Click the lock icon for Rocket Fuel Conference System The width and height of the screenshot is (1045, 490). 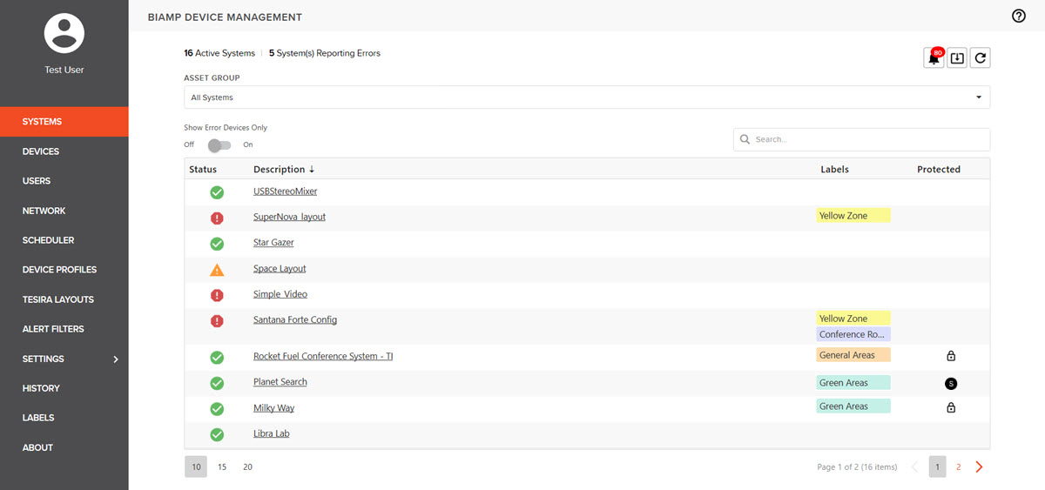click(x=951, y=356)
